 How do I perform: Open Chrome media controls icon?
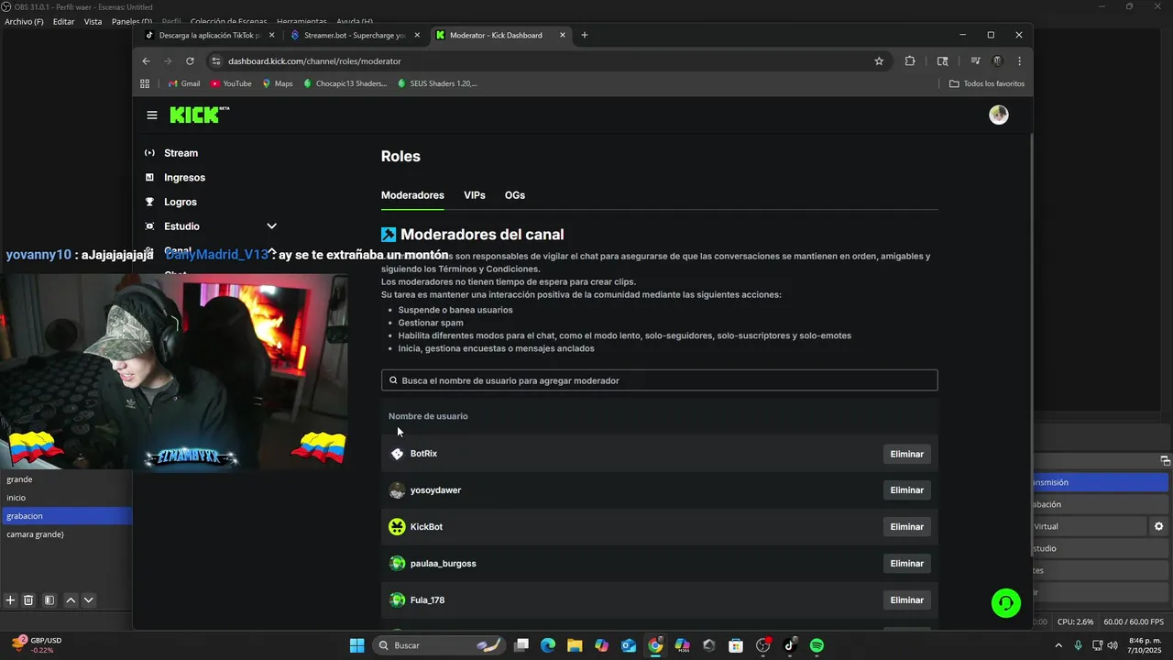coord(976,61)
